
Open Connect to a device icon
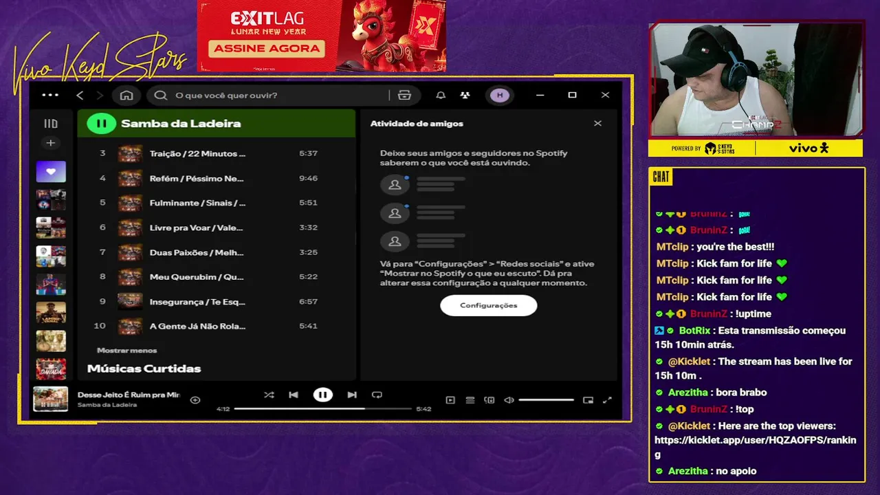[x=489, y=399]
